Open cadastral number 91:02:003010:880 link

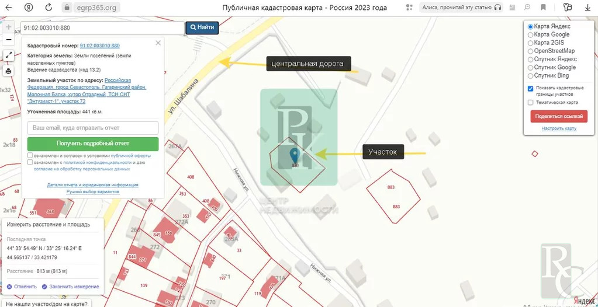click(99, 46)
